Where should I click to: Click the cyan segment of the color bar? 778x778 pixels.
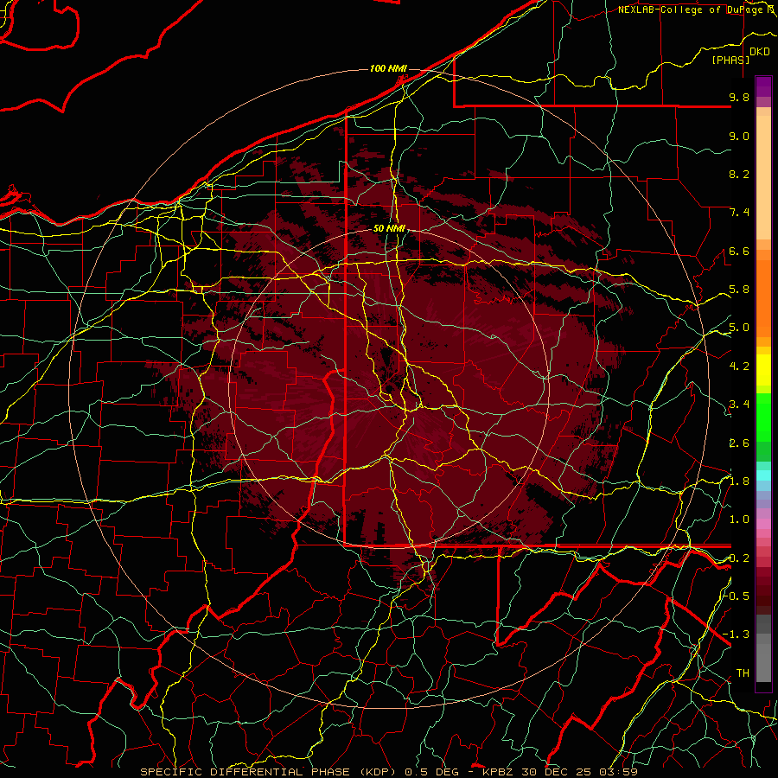tap(763, 475)
